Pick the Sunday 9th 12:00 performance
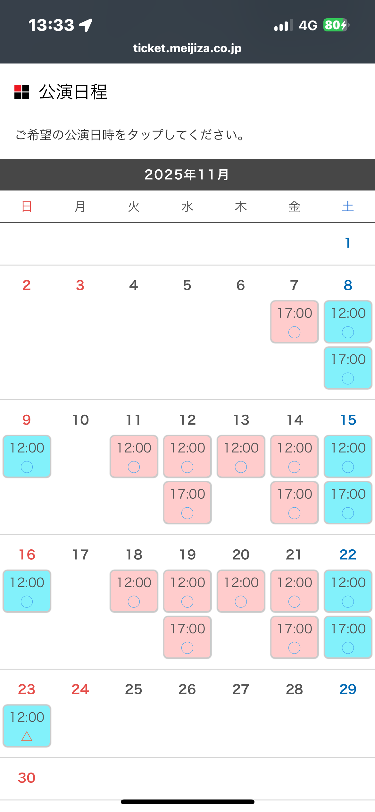This screenshot has width=375, height=812. pyautogui.click(x=27, y=456)
